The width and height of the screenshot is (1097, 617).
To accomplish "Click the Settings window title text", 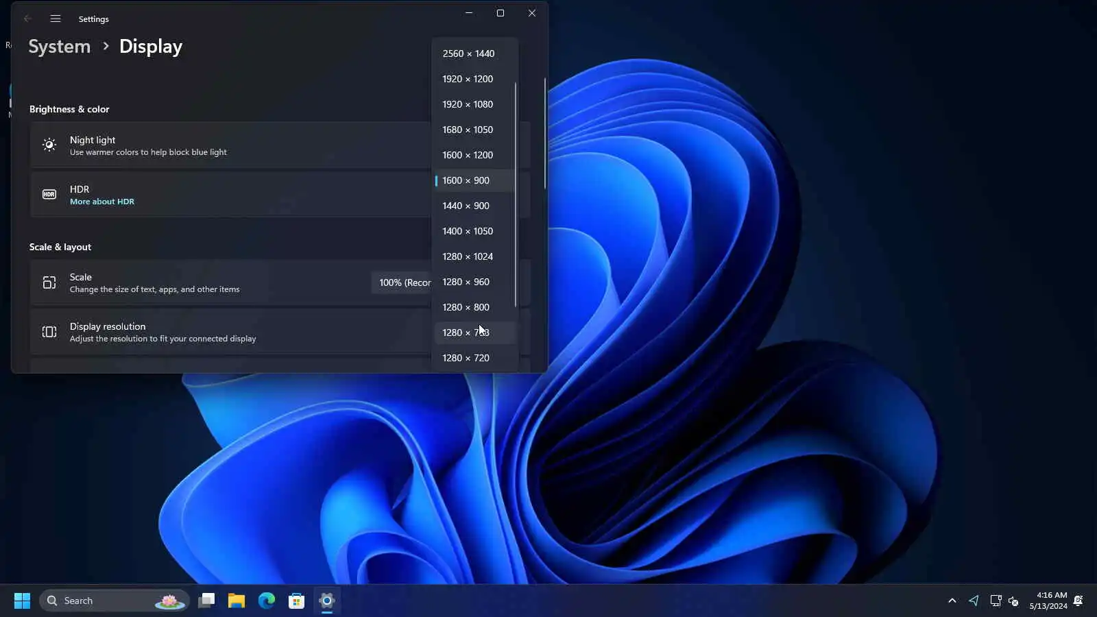I will coord(94,19).
